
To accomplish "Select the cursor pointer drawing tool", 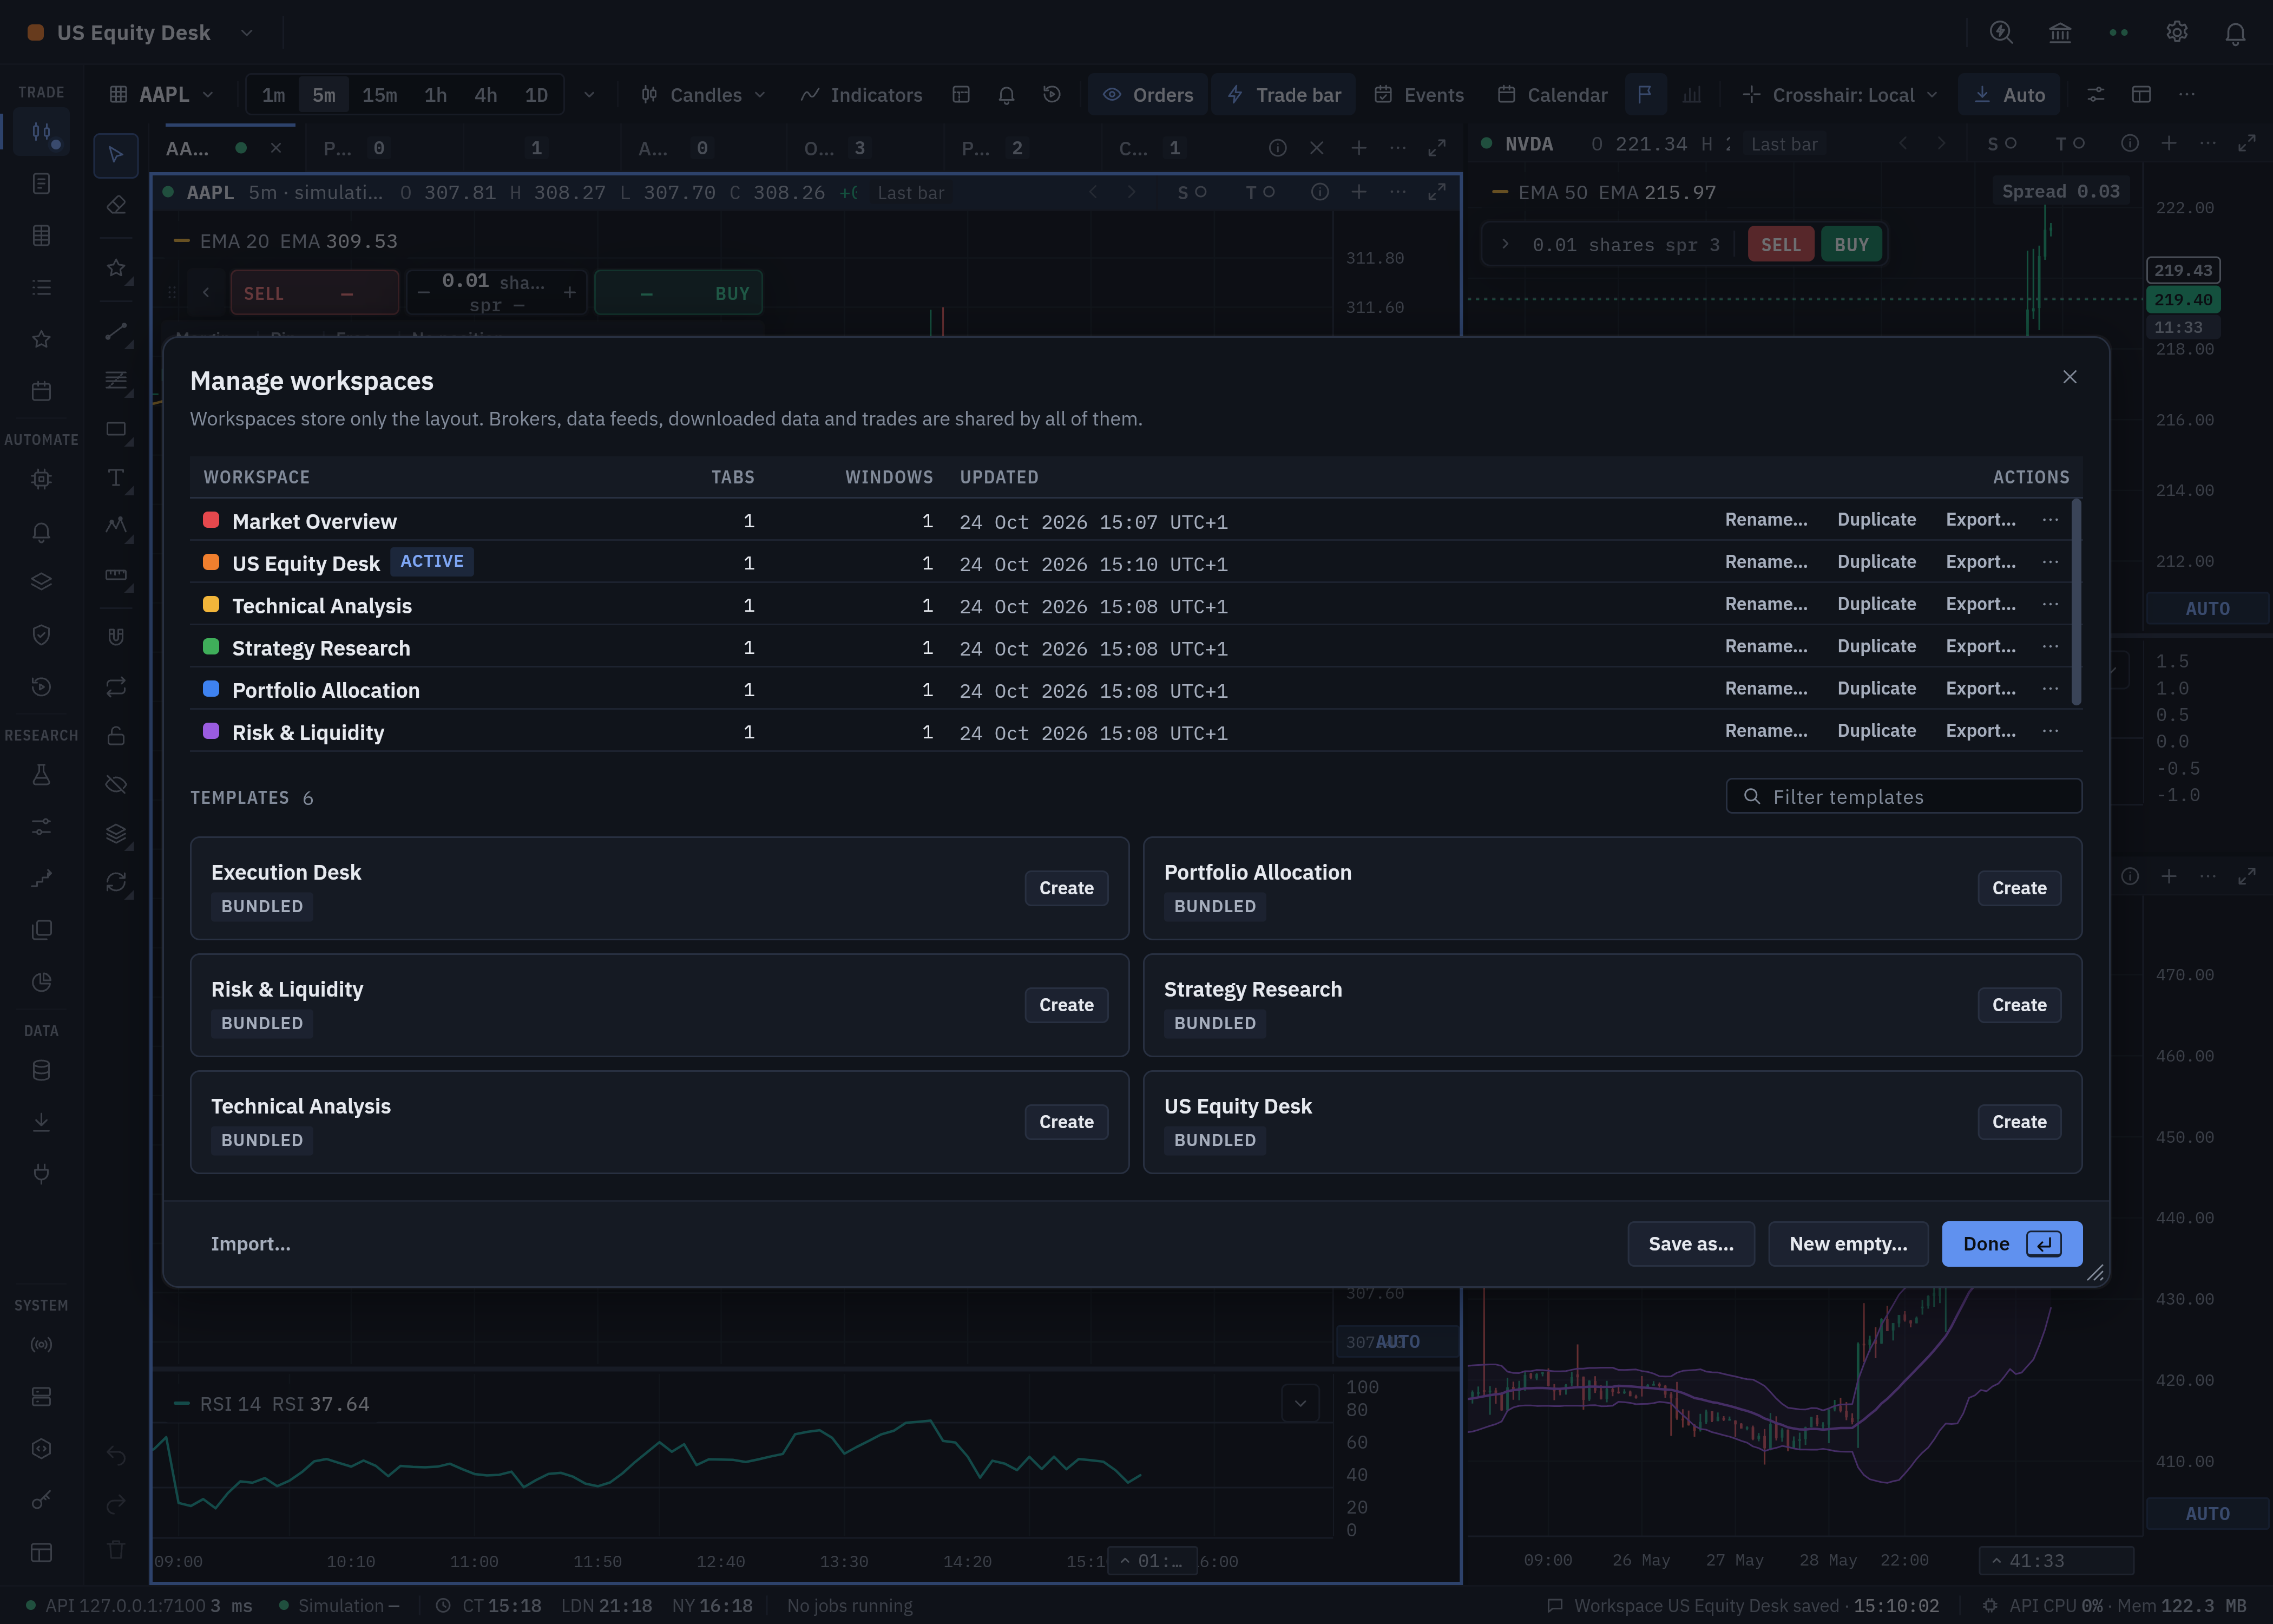I will pyautogui.click(x=116, y=155).
